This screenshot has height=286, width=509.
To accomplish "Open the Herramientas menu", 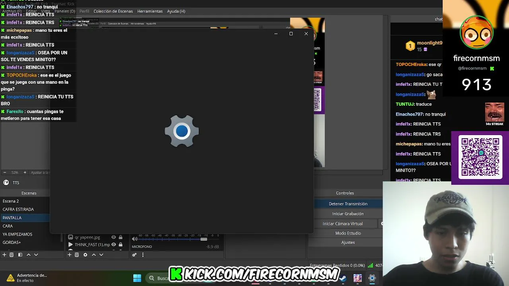I will [x=150, y=11].
